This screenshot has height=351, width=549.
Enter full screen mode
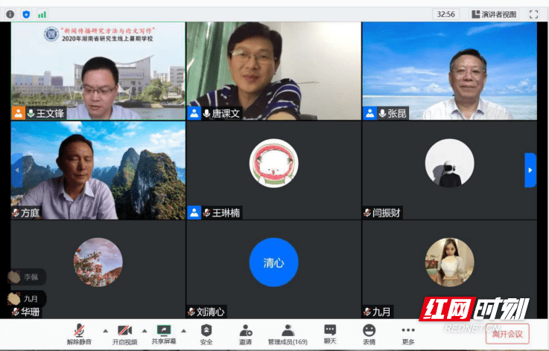(x=533, y=14)
